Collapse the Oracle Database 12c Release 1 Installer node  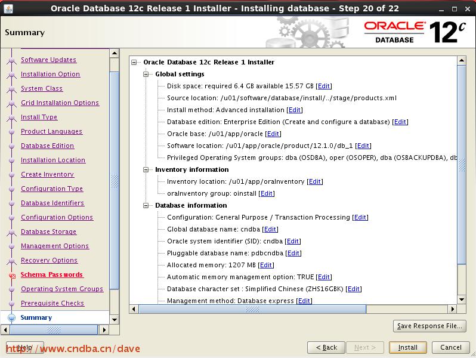coord(134,62)
